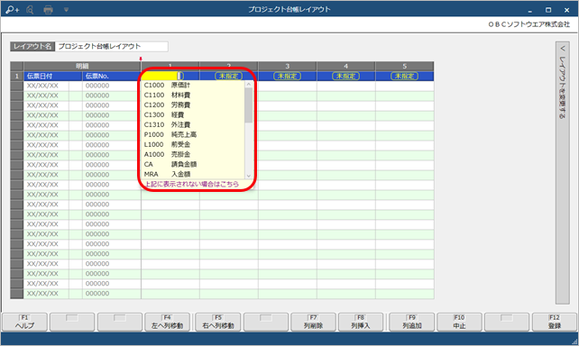579x346 pixels.
Task: Open the dropdown in column 1 field
Action: pos(179,76)
